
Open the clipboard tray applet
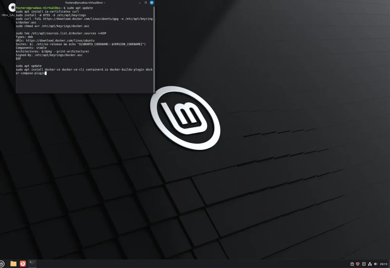coord(352,264)
